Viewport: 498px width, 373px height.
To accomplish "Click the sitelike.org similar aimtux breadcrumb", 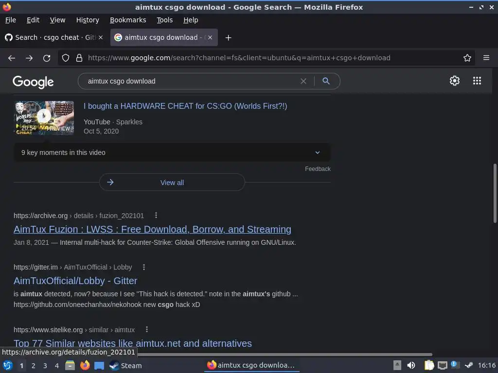I will click(74, 330).
